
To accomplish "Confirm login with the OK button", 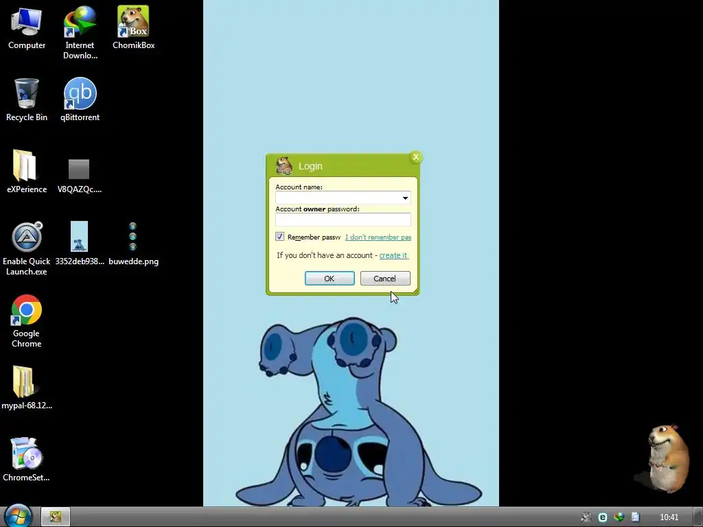I will tap(330, 279).
